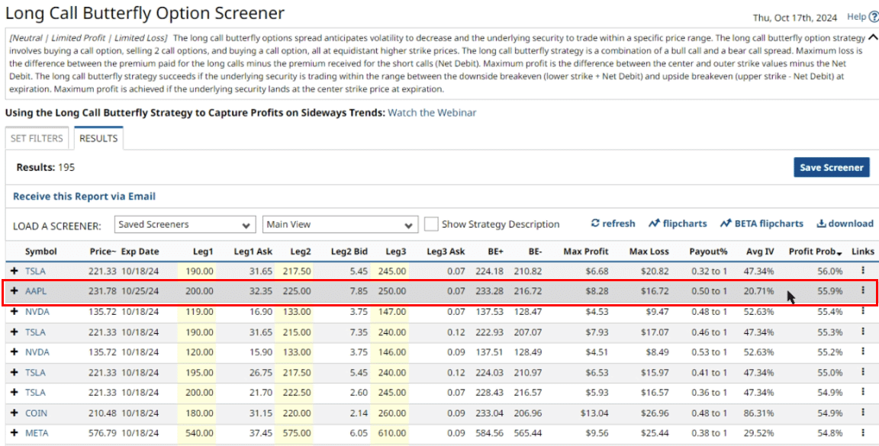Open the three-dot links menu for COIN row
Screen dimensions: 879x446
click(863, 412)
